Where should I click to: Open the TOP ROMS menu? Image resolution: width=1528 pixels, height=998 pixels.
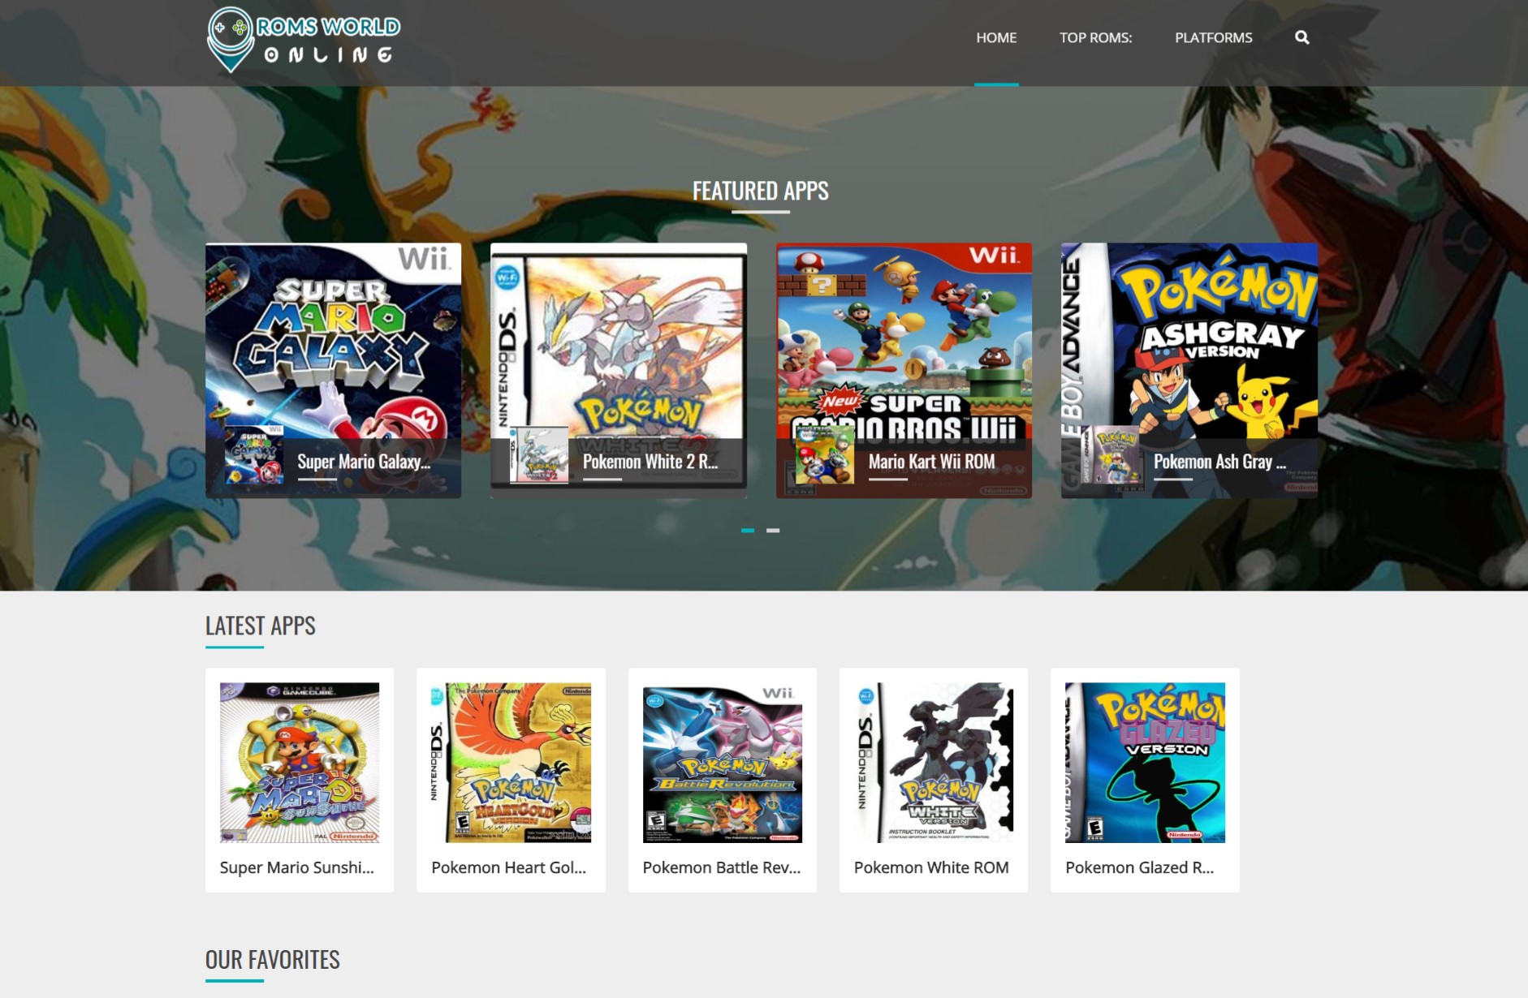pos(1095,37)
